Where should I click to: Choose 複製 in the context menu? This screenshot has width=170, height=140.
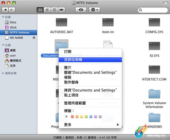[x=90, y=77]
